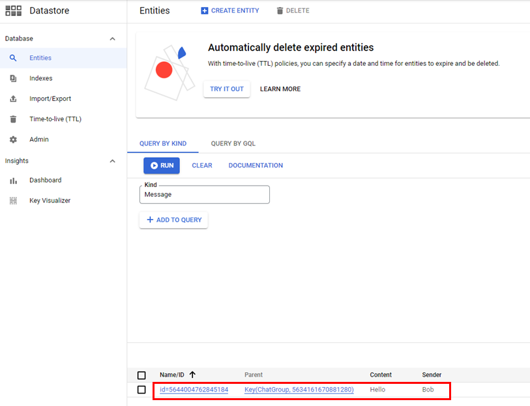The height and width of the screenshot is (406, 530).
Task: Click the Kind input field
Action: point(204,194)
